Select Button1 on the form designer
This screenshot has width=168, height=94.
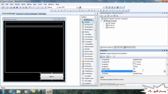pos(52,77)
